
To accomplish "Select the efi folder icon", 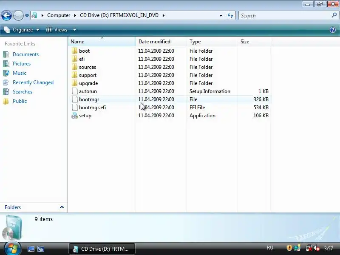I will click(x=74, y=59).
